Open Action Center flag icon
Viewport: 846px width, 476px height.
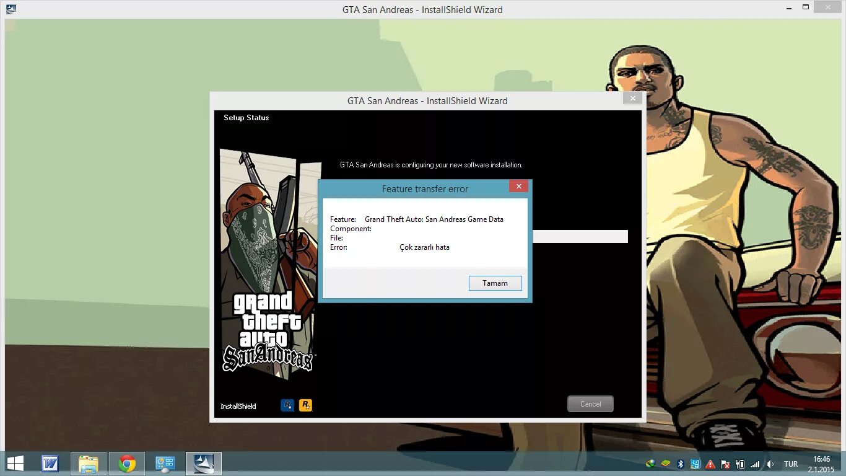tap(725, 464)
